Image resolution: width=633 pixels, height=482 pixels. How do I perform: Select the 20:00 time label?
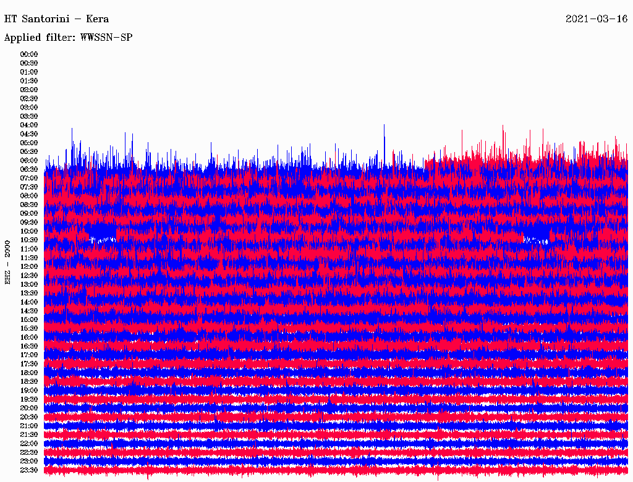pos(29,408)
